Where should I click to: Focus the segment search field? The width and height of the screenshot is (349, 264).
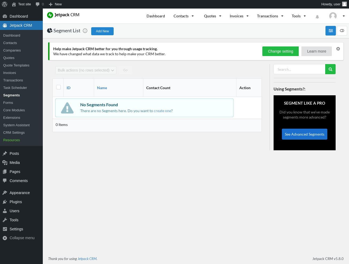click(x=299, y=69)
